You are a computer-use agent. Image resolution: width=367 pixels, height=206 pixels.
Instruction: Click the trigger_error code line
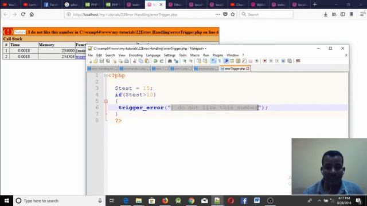coord(193,108)
